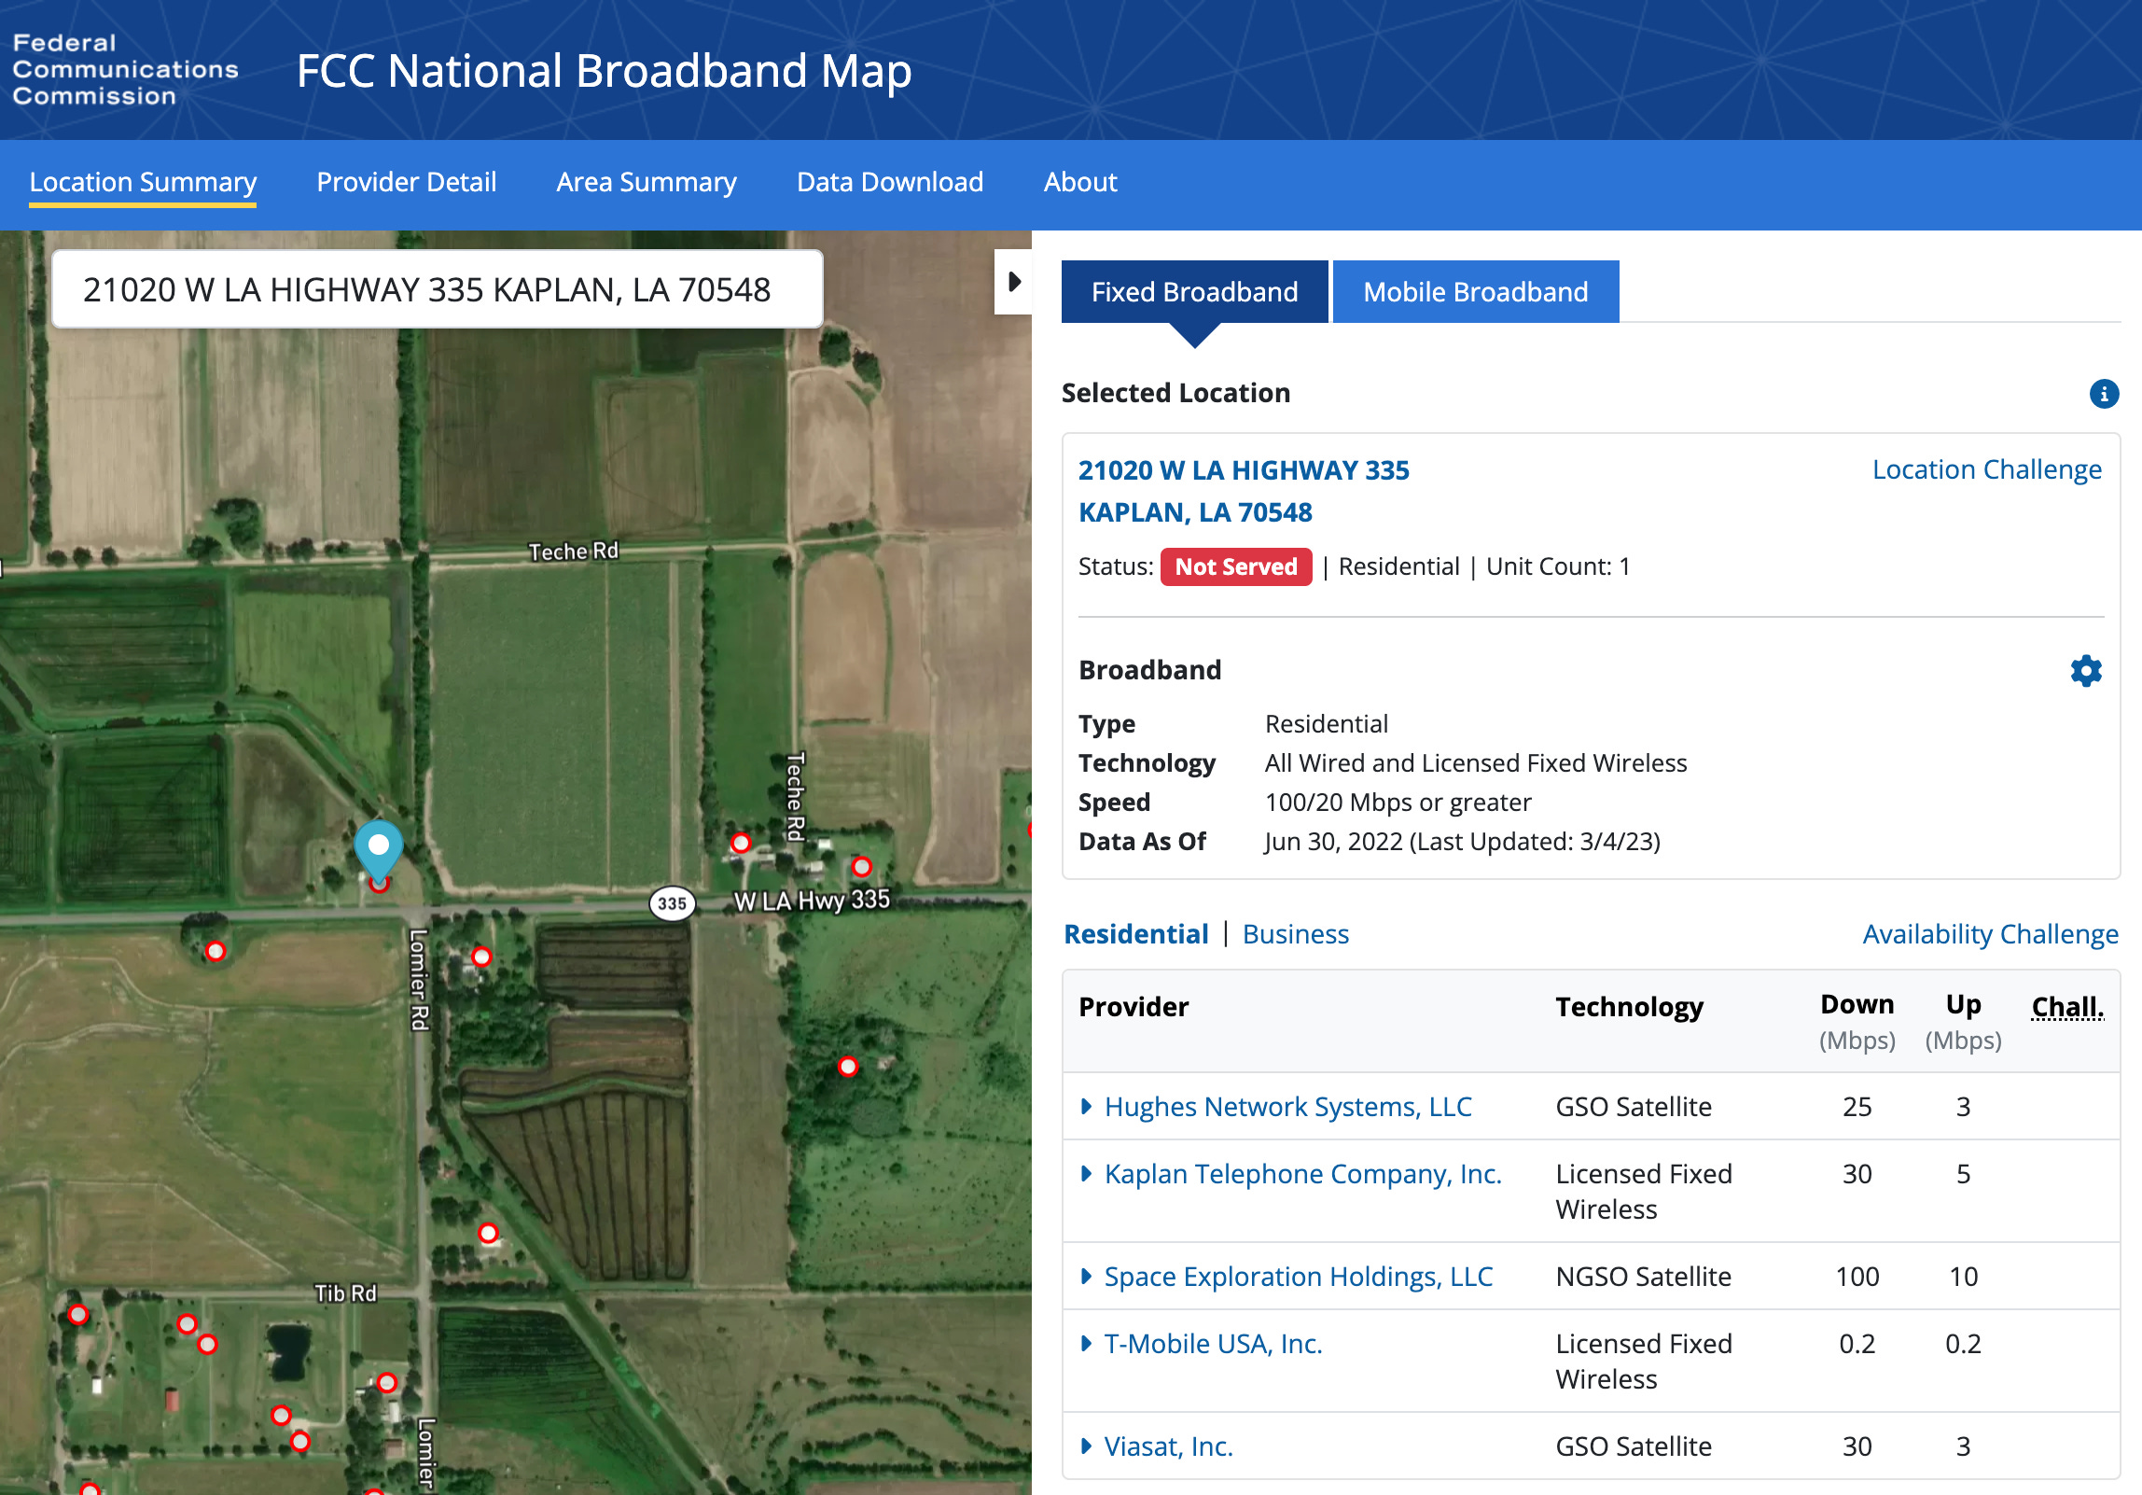The image size is (2142, 1495).
Task: Open Area Summary page
Action: pos(647,182)
